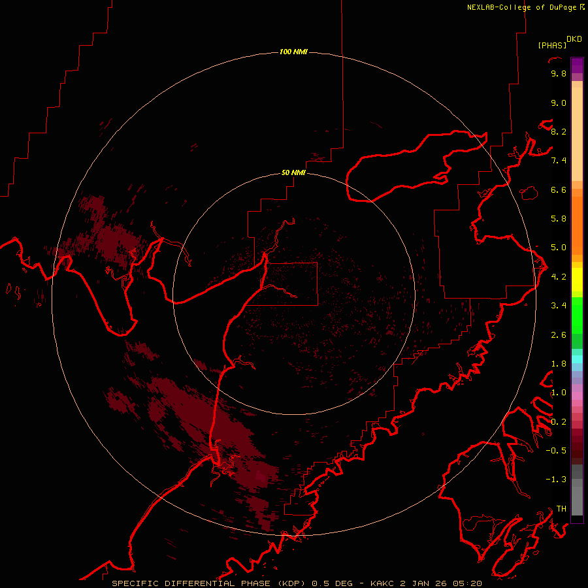Click the 1.0 value on the color scale
Viewport: 588px width, 588px height.
pyautogui.click(x=559, y=393)
